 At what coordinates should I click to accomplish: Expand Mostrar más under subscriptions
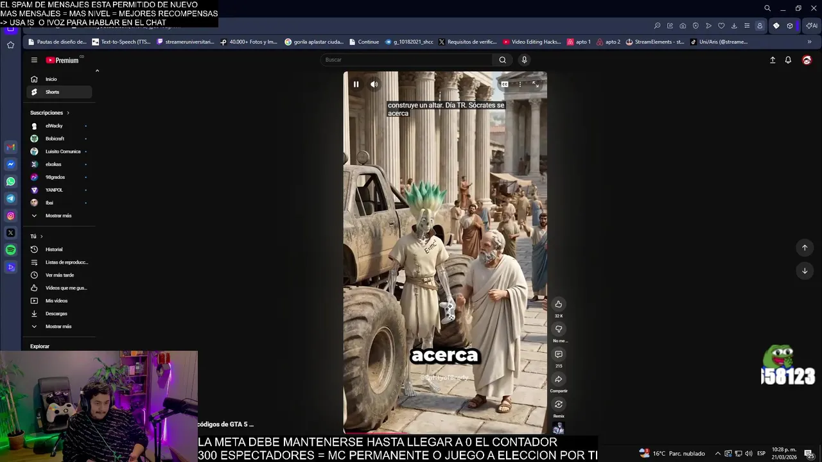point(59,216)
